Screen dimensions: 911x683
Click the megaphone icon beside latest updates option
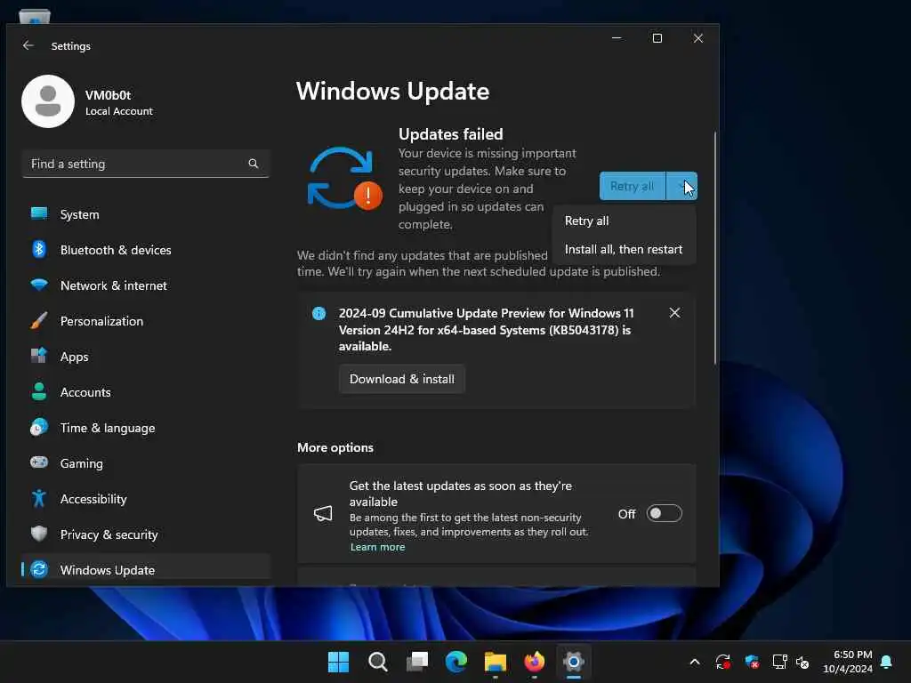(323, 513)
